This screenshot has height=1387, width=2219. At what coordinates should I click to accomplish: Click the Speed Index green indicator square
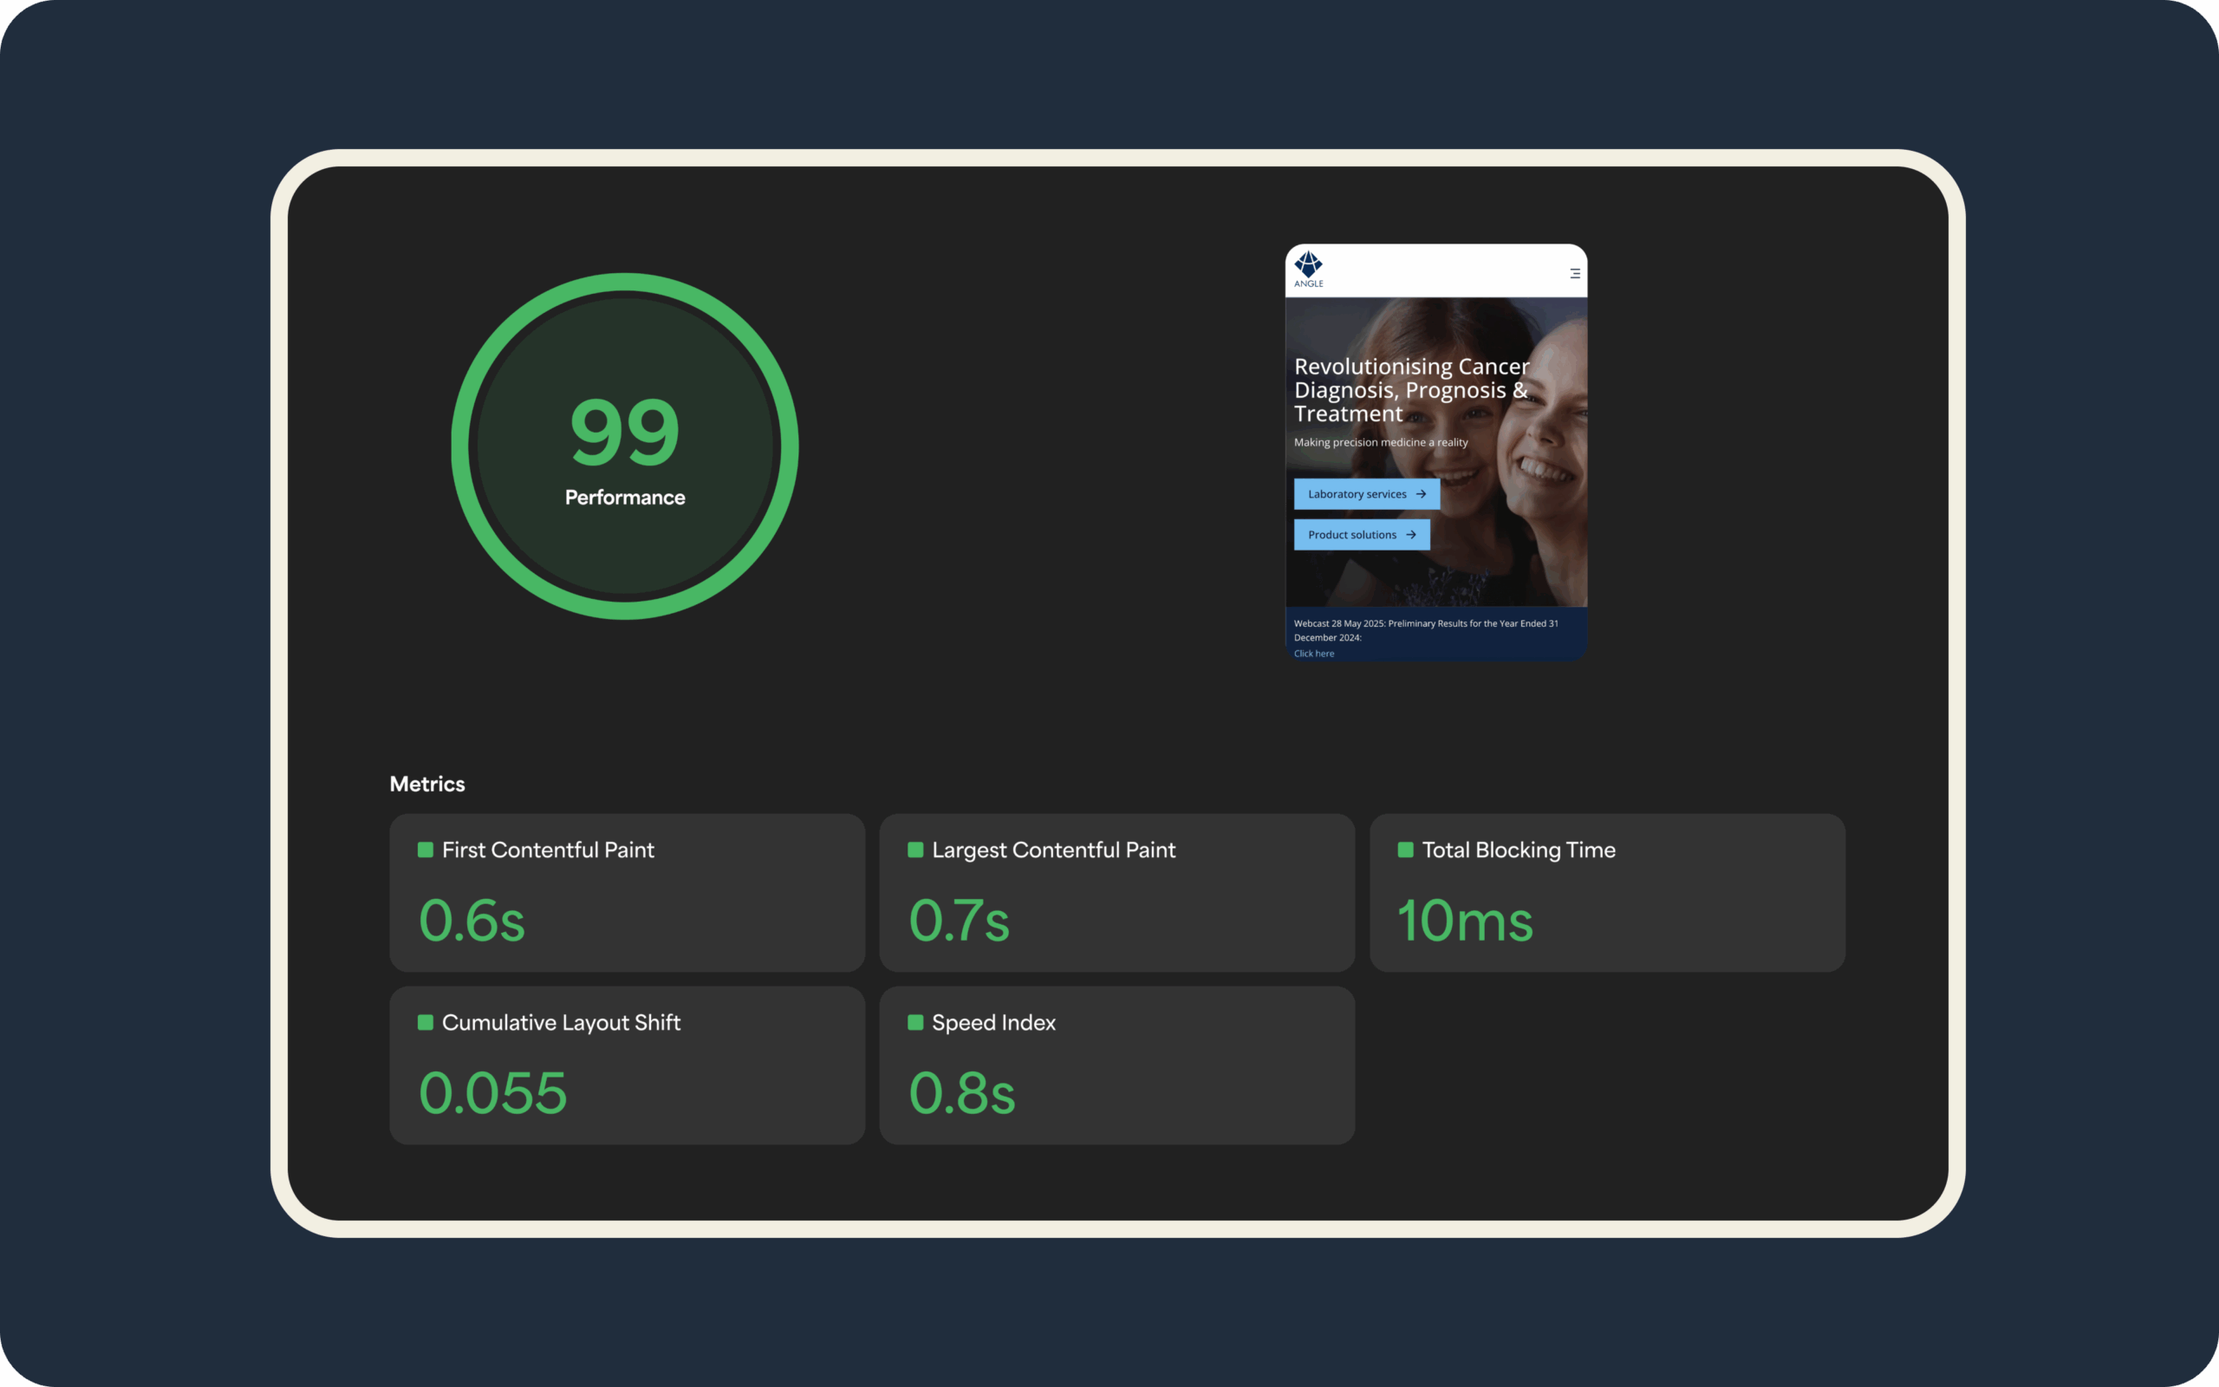(x=915, y=1022)
